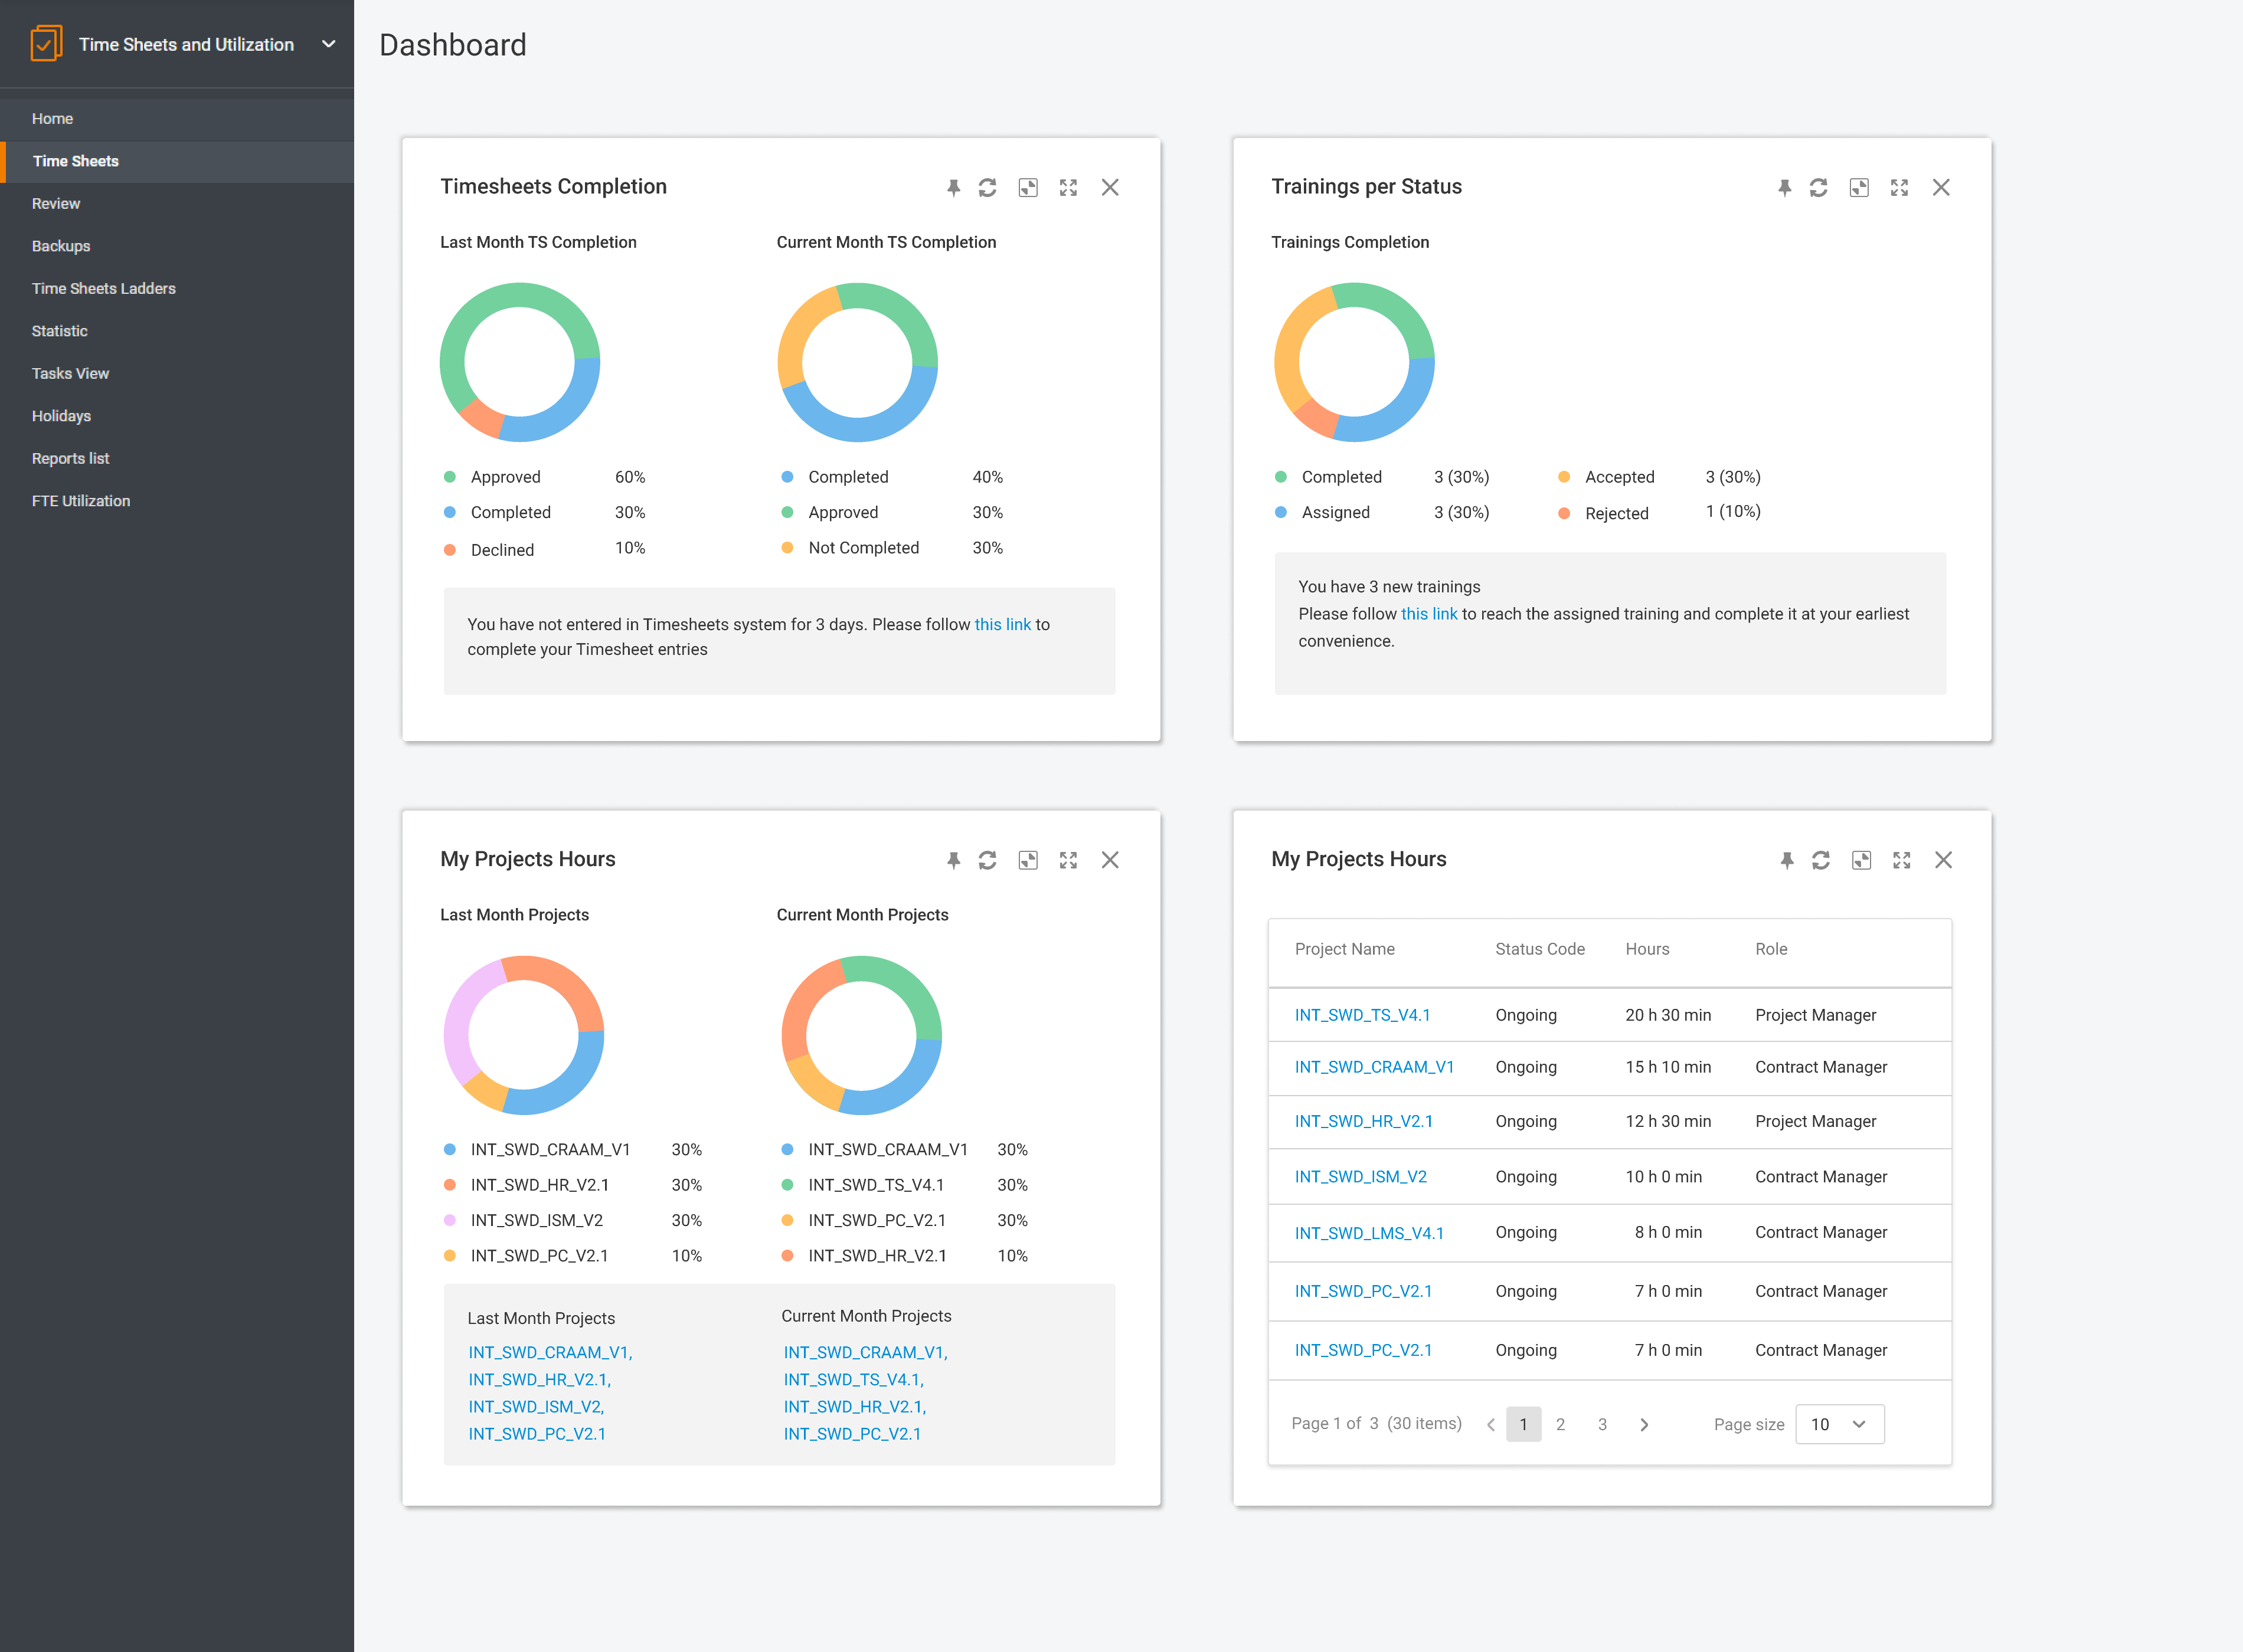The image size is (2243, 1652).
Task: Open Time Sheets Ladders menu item
Action: pyautogui.click(x=104, y=288)
